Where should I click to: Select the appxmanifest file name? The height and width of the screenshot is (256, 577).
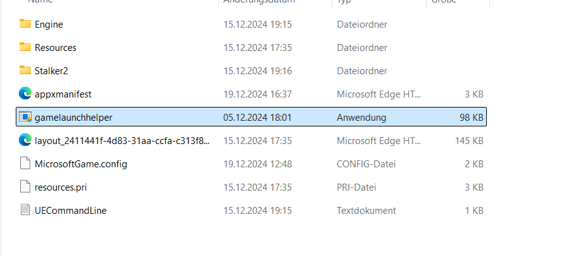click(63, 94)
